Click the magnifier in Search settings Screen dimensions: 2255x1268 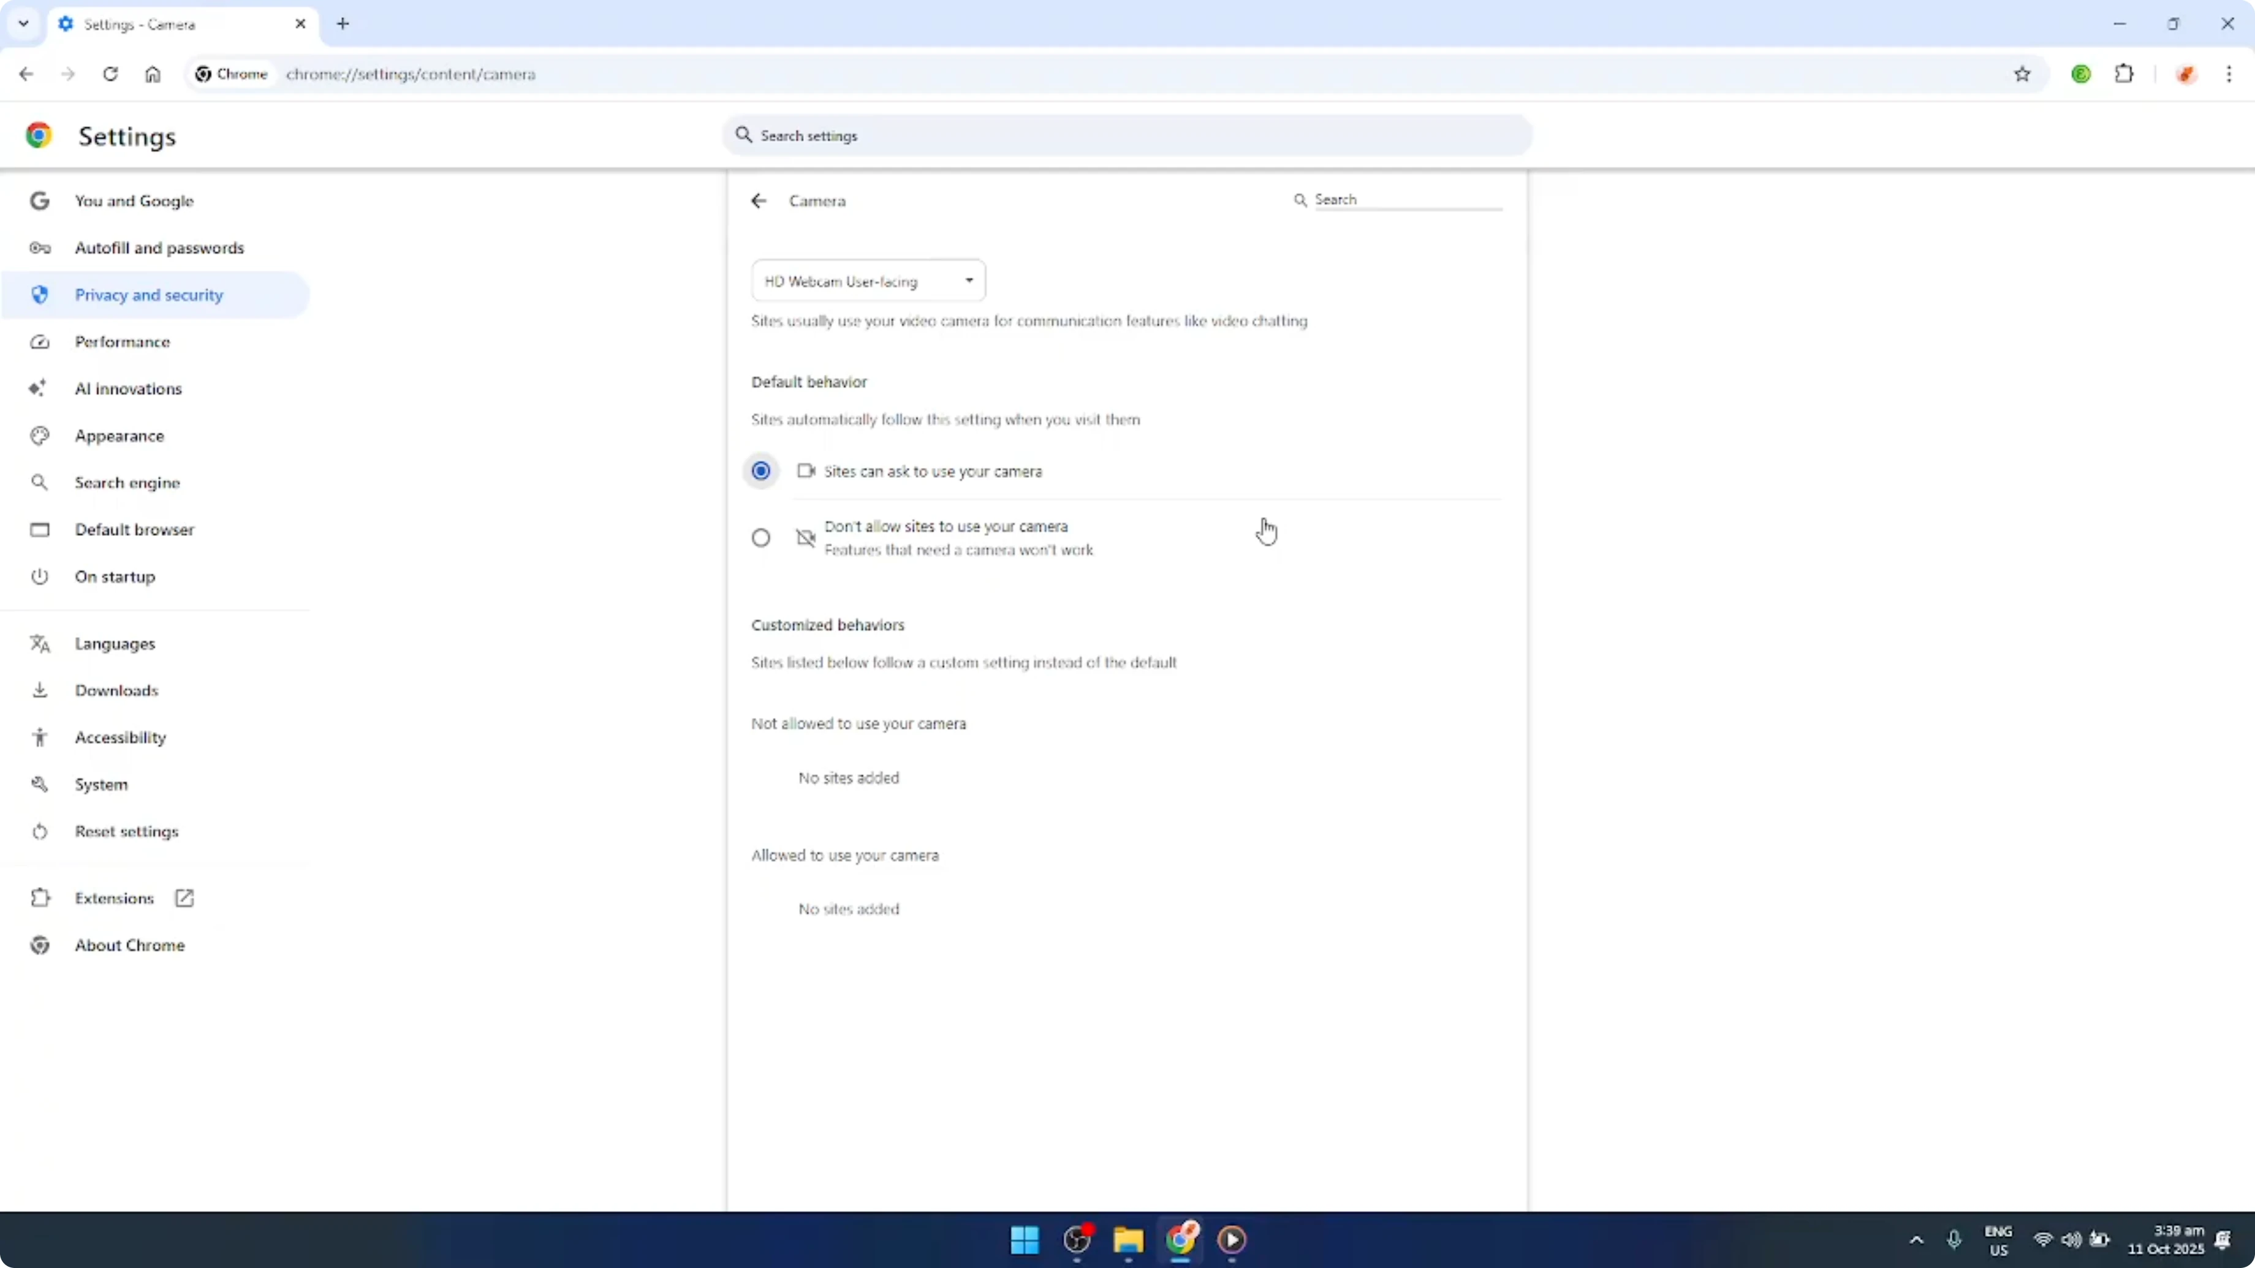coord(743,135)
